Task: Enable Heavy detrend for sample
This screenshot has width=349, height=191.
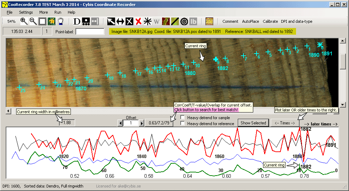Action: click(182, 117)
